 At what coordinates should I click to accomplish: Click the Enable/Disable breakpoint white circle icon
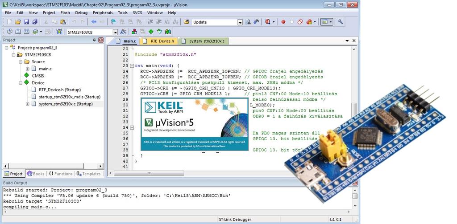[x=291, y=22]
